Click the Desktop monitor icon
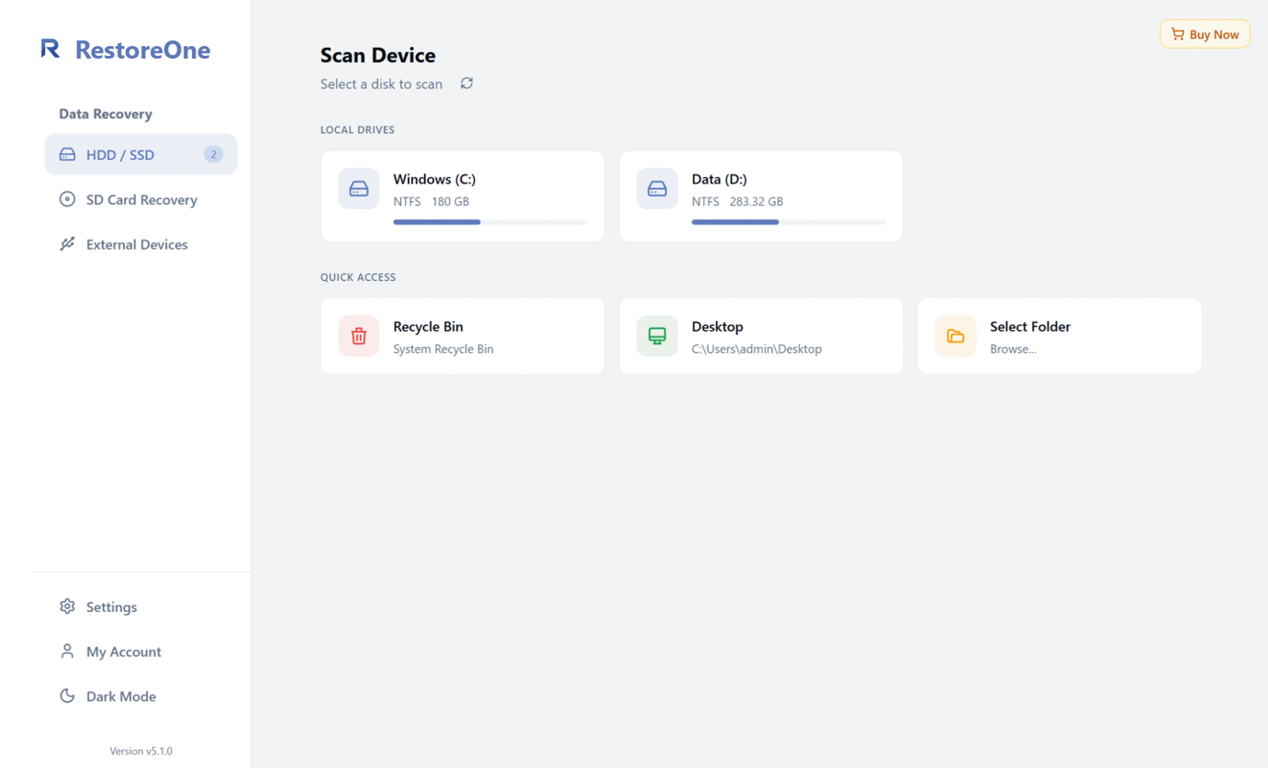This screenshot has height=768, width=1268. [x=657, y=336]
